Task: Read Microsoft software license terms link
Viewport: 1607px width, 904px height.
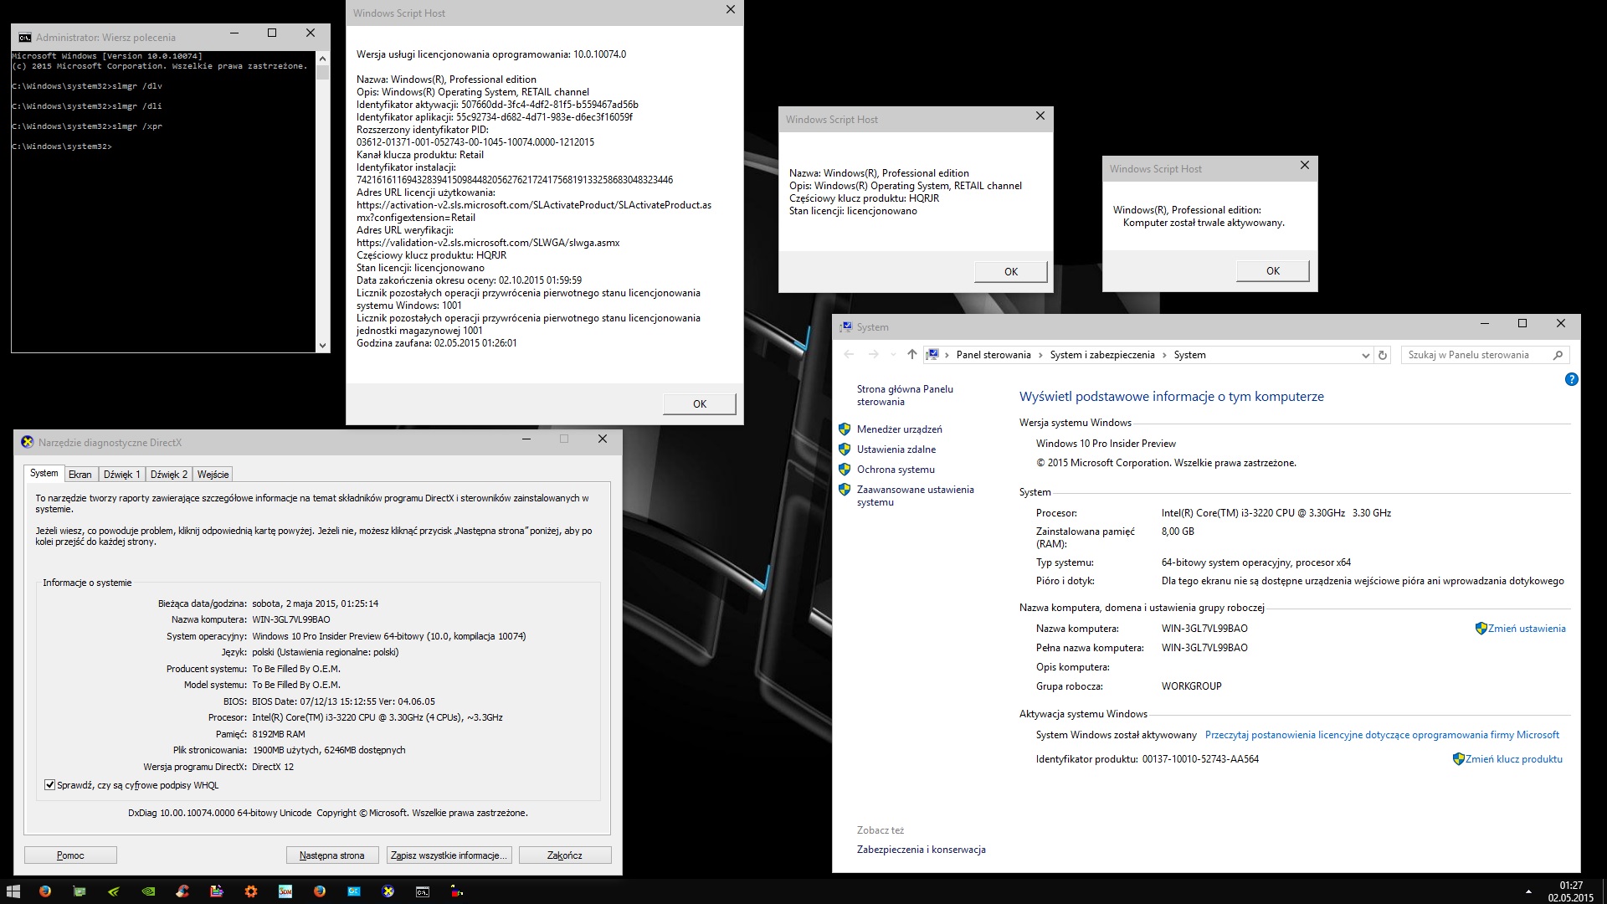Action: [x=1382, y=735]
